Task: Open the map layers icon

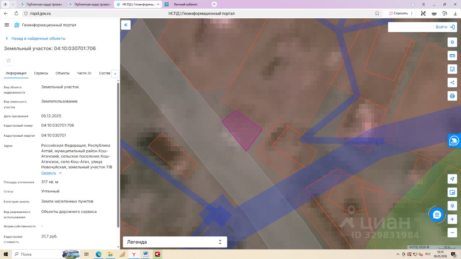Action: 452,42
